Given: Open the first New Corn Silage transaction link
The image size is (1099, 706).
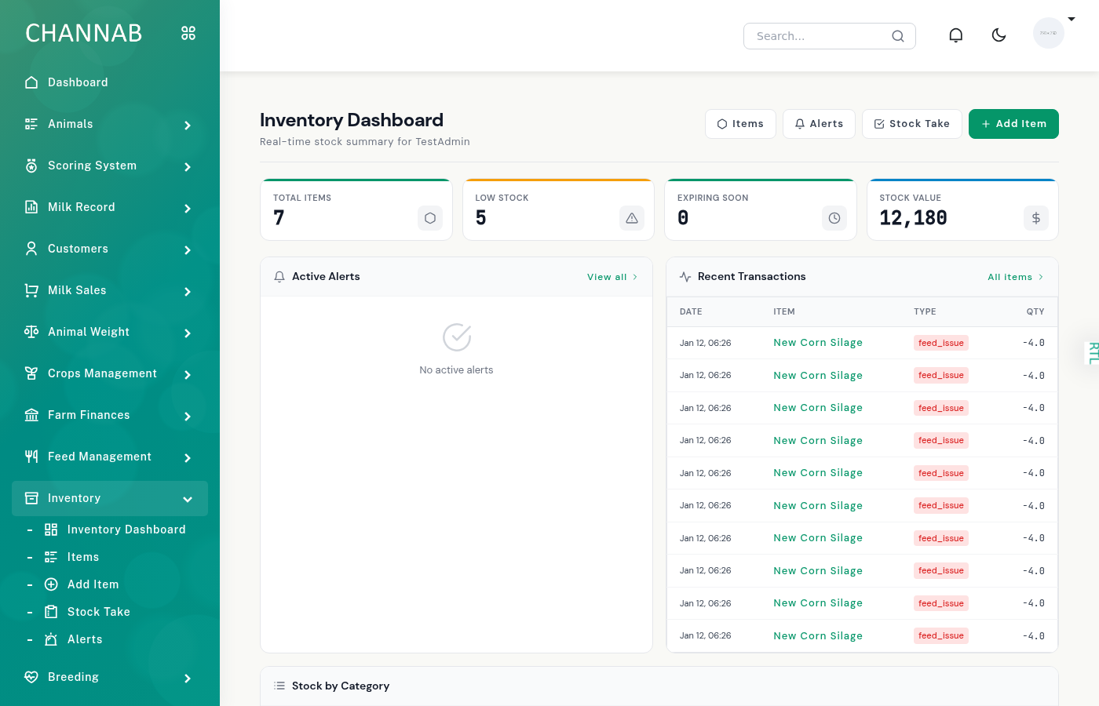Looking at the screenshot, I should (x=818, y=343).
